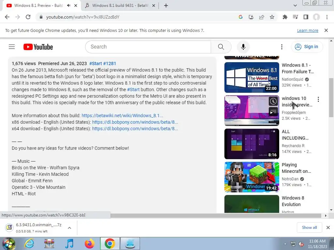Open media controls icon in Chrome toolbar

pyautogui.click(x=296, y=17)
